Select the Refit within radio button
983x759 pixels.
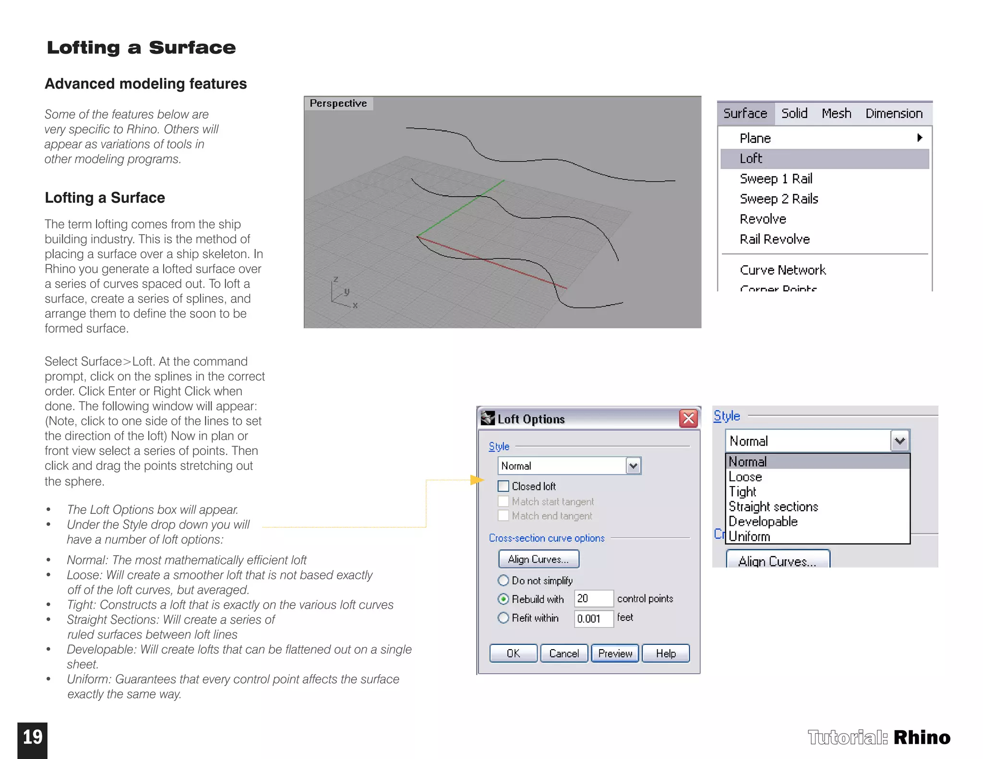[x=503, y=617]
